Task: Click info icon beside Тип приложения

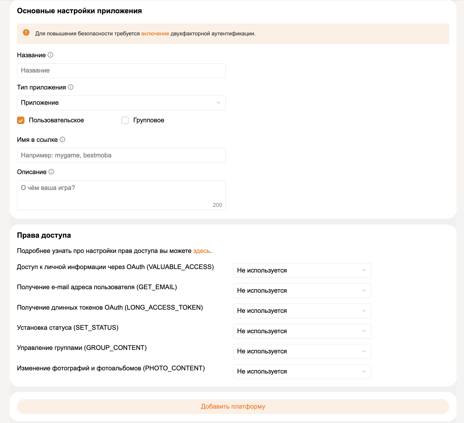Action: tap(71, 87)
